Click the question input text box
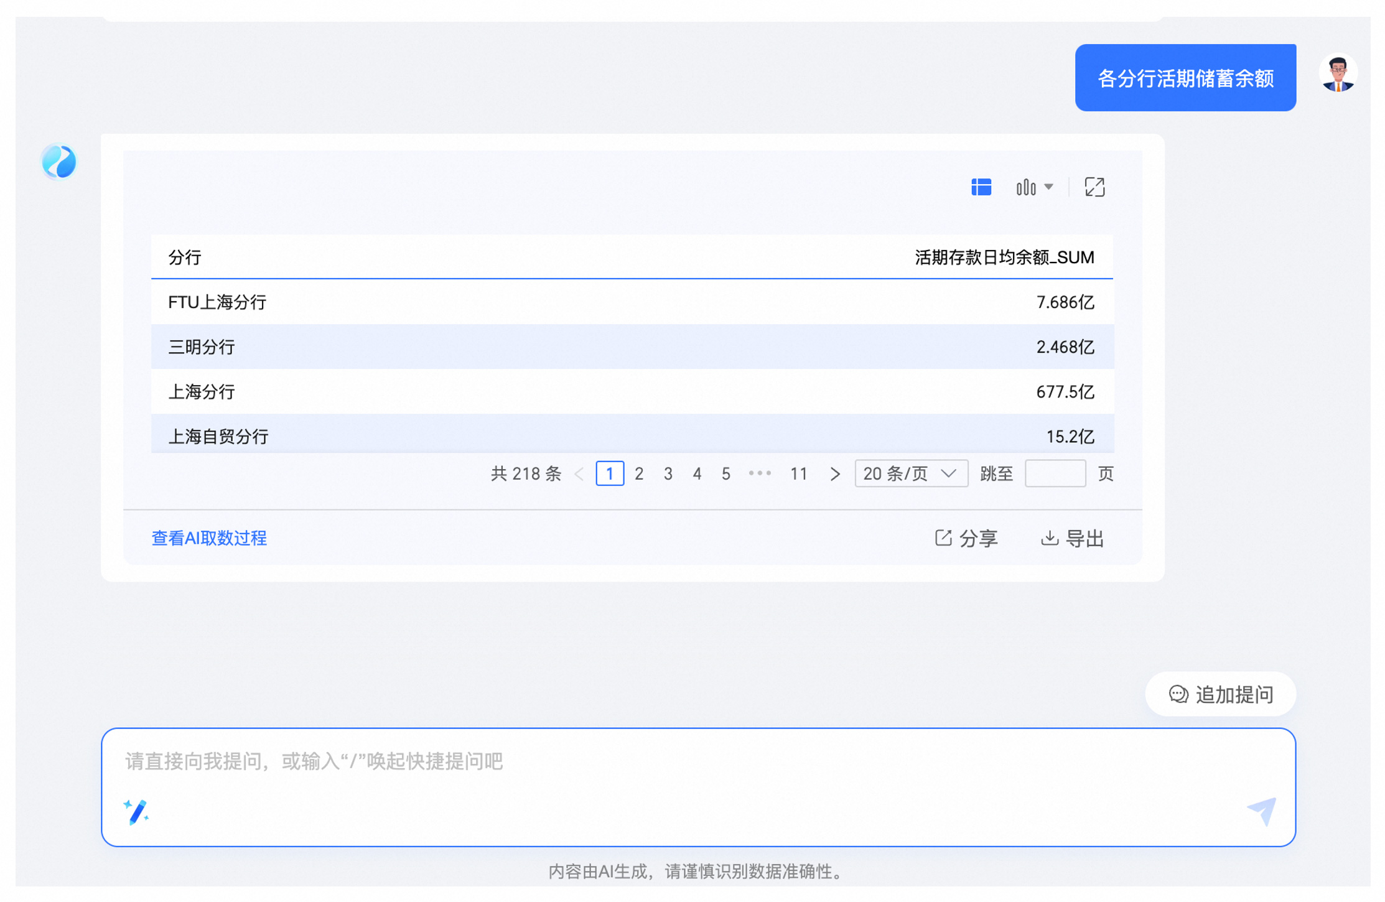This screenshot has width=1385, height=902. coord(698,787)
